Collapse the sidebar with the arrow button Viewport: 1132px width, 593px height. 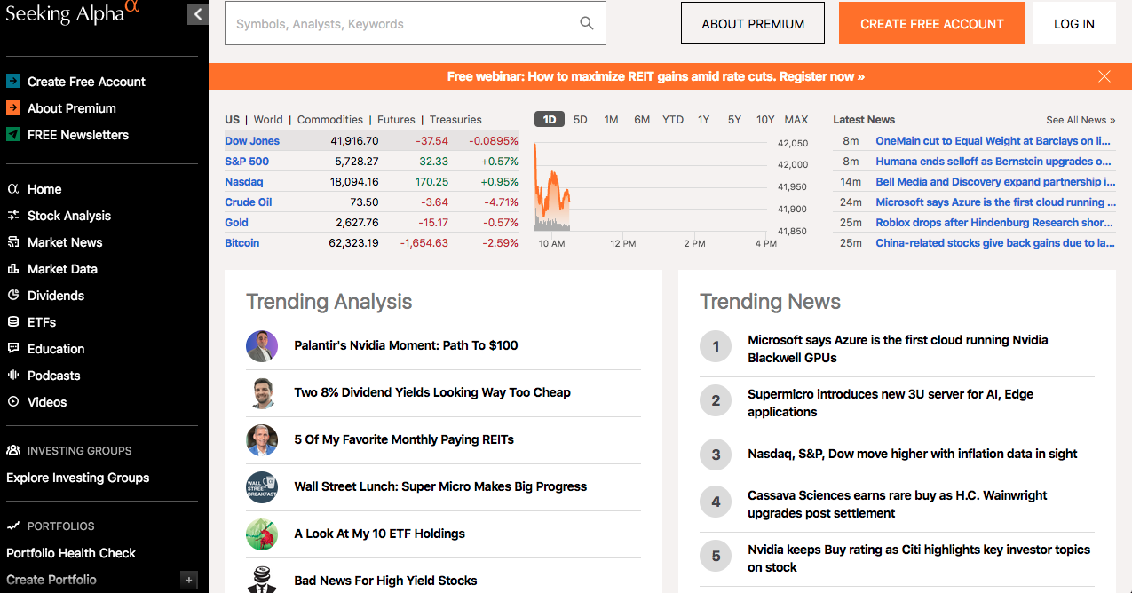[x=198, y=13]
